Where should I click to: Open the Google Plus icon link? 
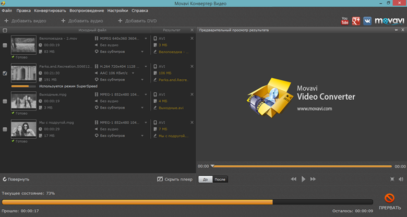point(356,21)
